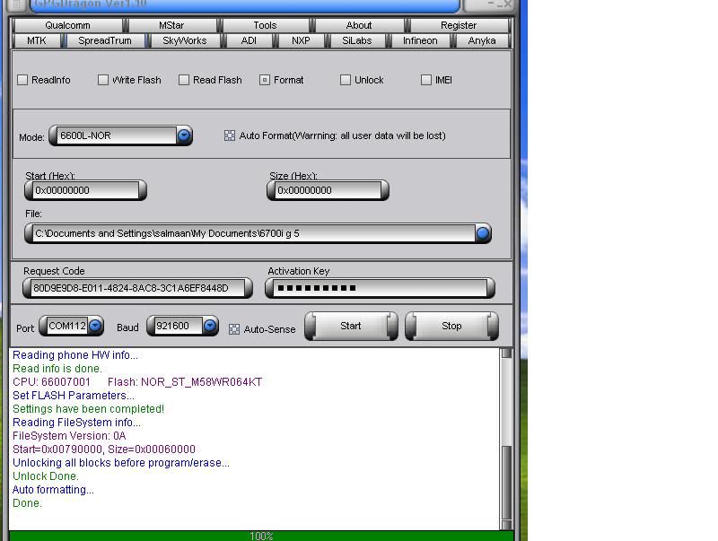Enable the Write Flash checkbox
Screen dimensions: 718x541
[x=103, y=80]
